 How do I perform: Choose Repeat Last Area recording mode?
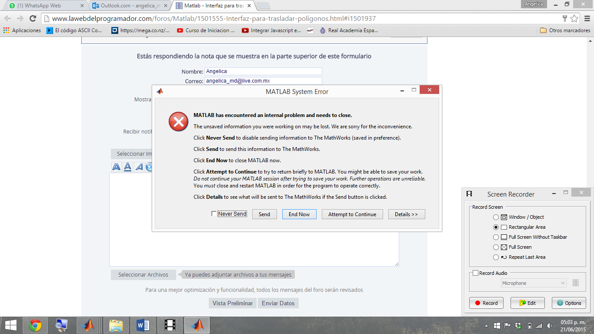496,257
